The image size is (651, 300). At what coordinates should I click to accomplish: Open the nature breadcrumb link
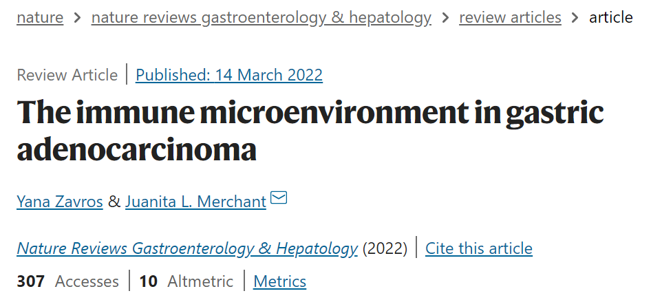pyautogui.click(x=40, y=17)
